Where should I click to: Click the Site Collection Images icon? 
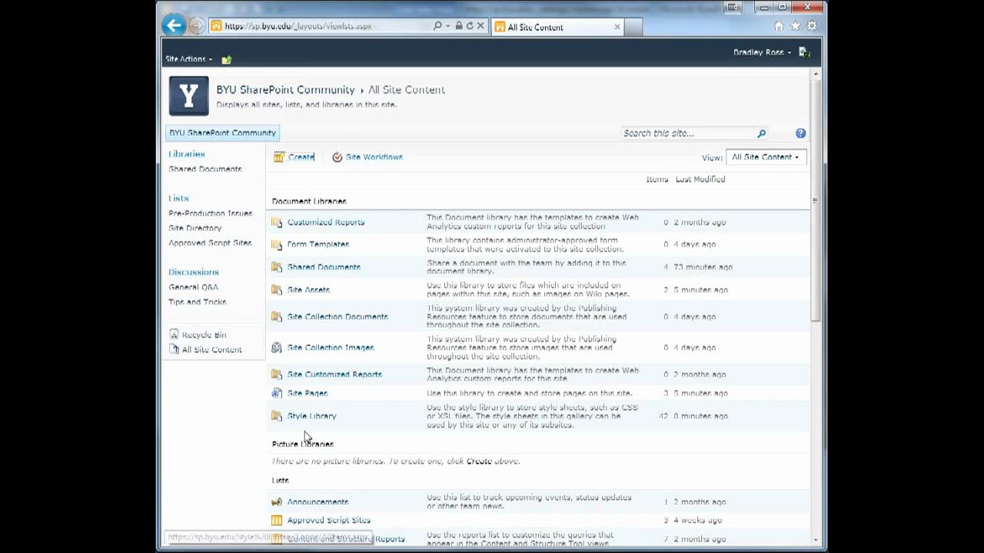[277, 348]
